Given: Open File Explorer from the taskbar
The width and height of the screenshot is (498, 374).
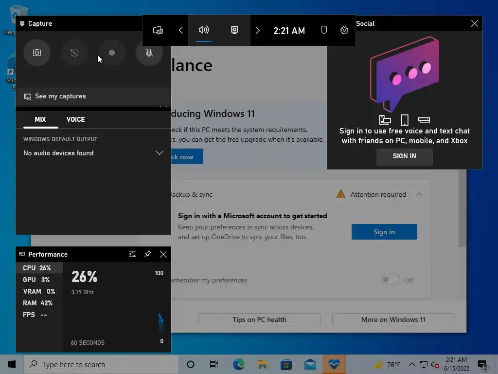Looking at the screenshot, I should 262,364.
